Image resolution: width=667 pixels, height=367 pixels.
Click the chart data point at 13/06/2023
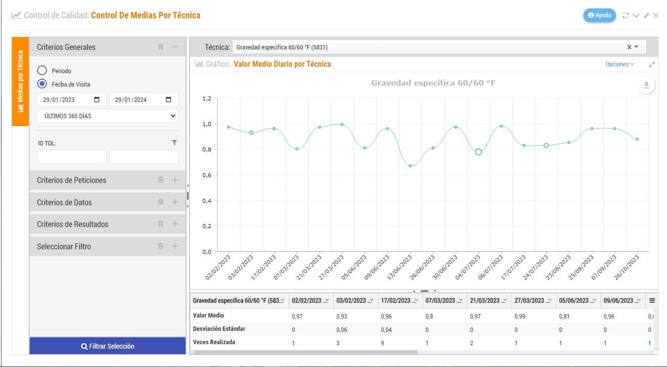pyautogui.click(x=410, y=166)
